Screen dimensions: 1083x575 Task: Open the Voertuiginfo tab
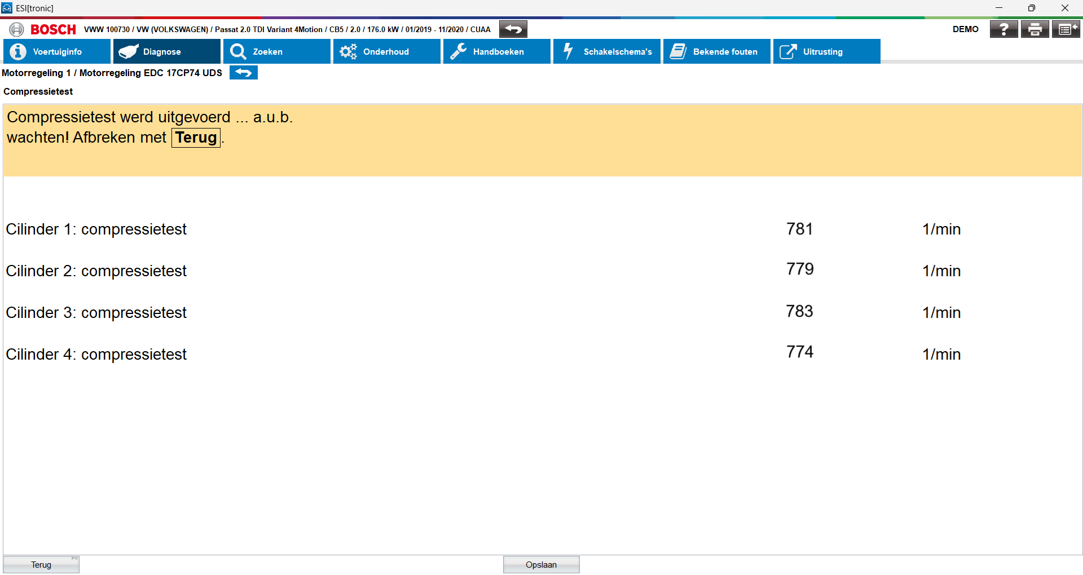coord(57,52)
